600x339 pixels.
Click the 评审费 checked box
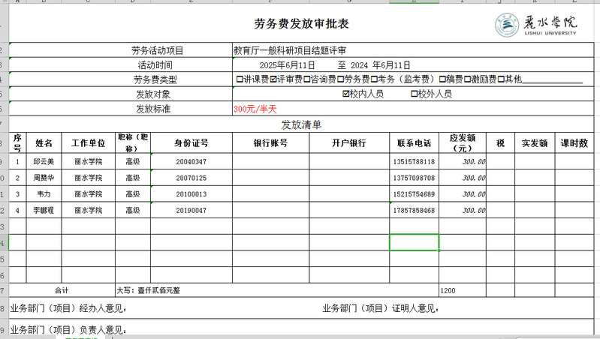click(x=273, y=79)
